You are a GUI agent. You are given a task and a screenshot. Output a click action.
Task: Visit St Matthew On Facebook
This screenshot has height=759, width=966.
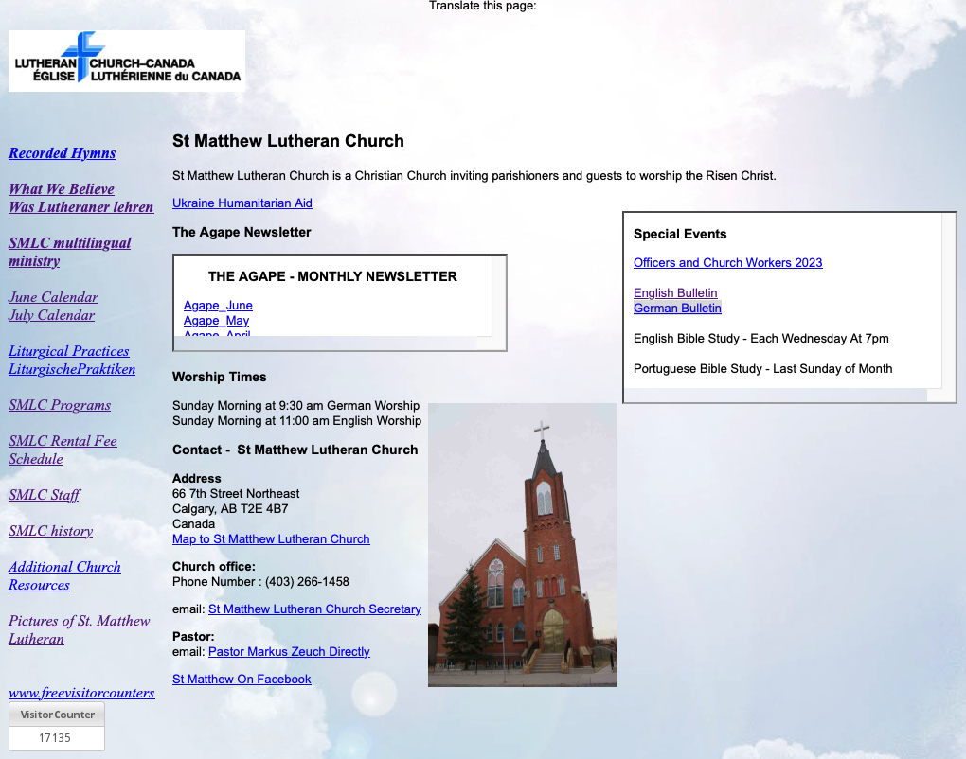point(241,680)
